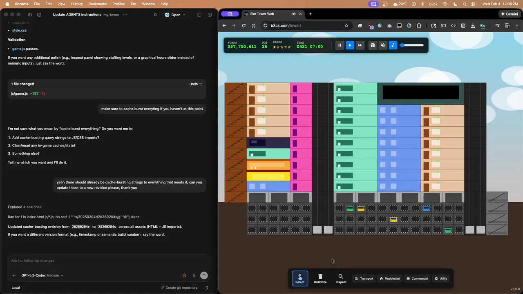This screenshot has height=294, width=523.
Task: Toggle the sidebar in Codex window
Action: (30, 15)
